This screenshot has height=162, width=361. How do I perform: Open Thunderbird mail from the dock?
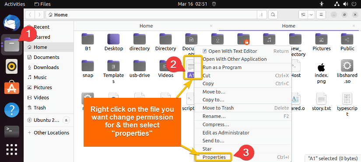11,22
